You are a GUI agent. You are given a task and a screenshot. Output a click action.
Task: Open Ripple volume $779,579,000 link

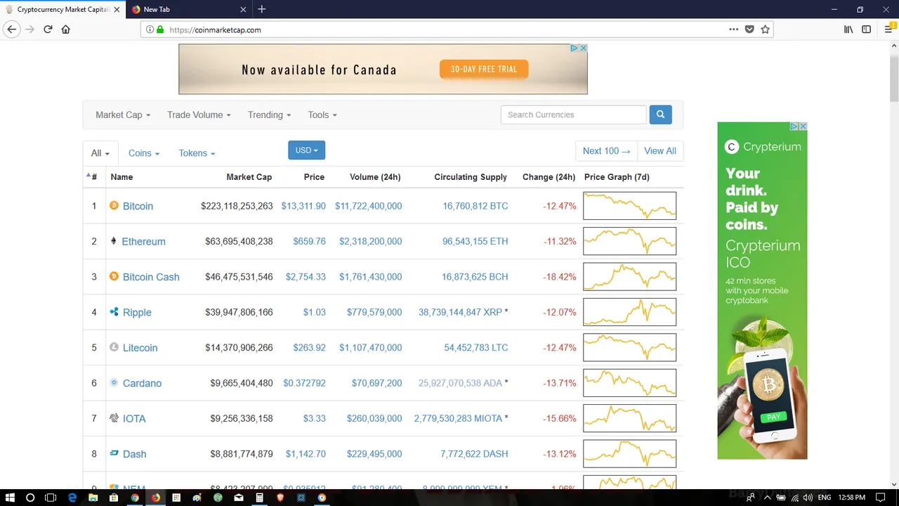coord(374,312)
